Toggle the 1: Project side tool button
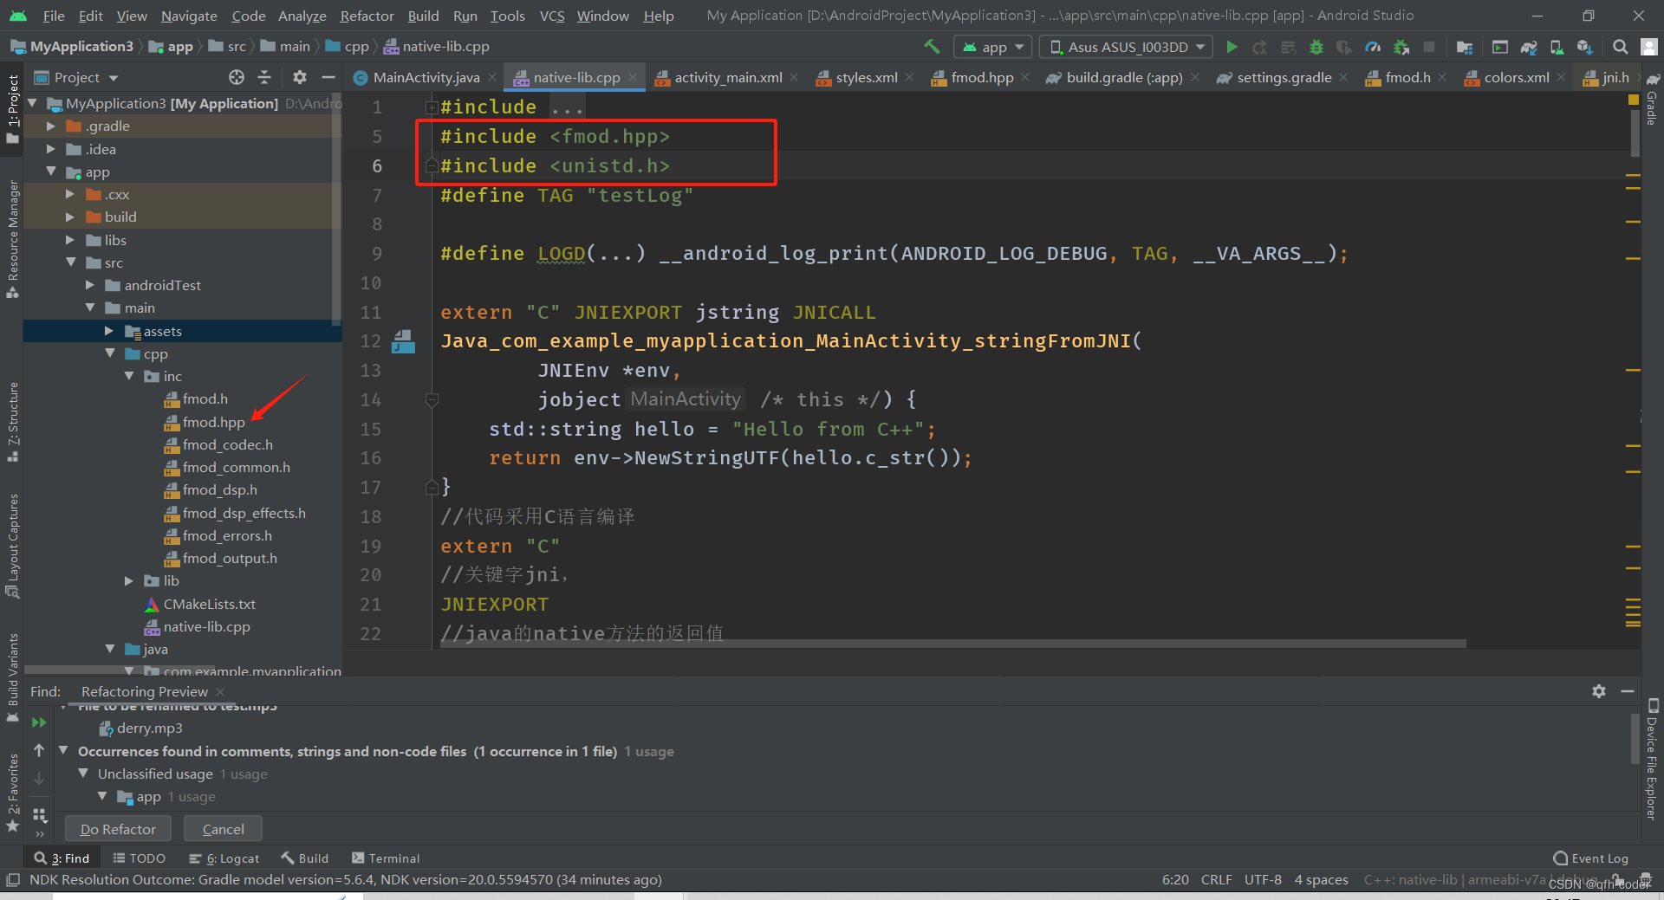1664x900 pixels. (x=12, y=108)
